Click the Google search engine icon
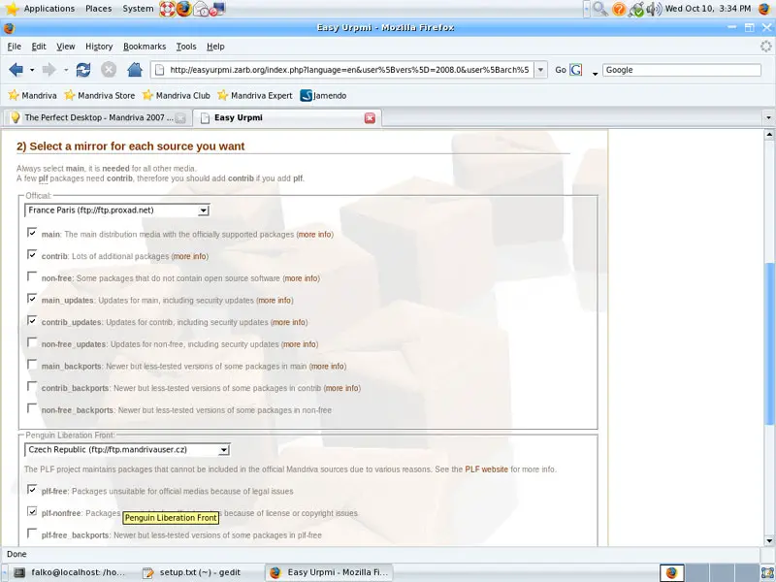The height and width of the screenshot is (582, 776). pyautogui.click(x=576, y=70)
